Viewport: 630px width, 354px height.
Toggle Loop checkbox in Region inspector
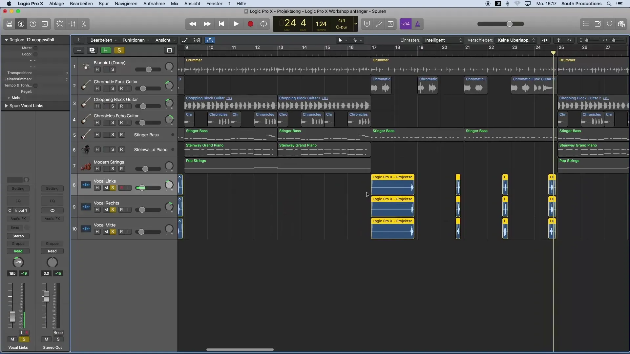pyautogui.click(x=35, y=54)
